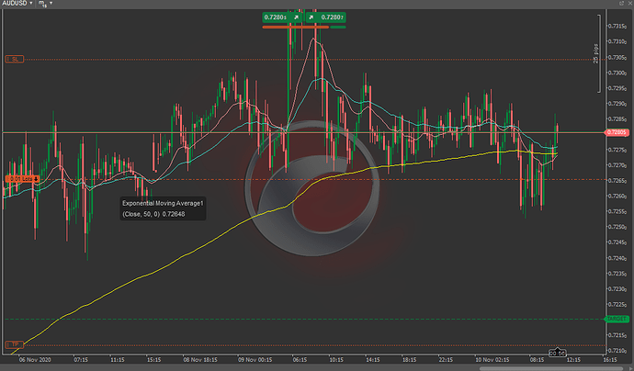Click the Buy button at 0.7280
Image resolution: width=634 pixels, height=371 pixels.
(x=334, y=17)
